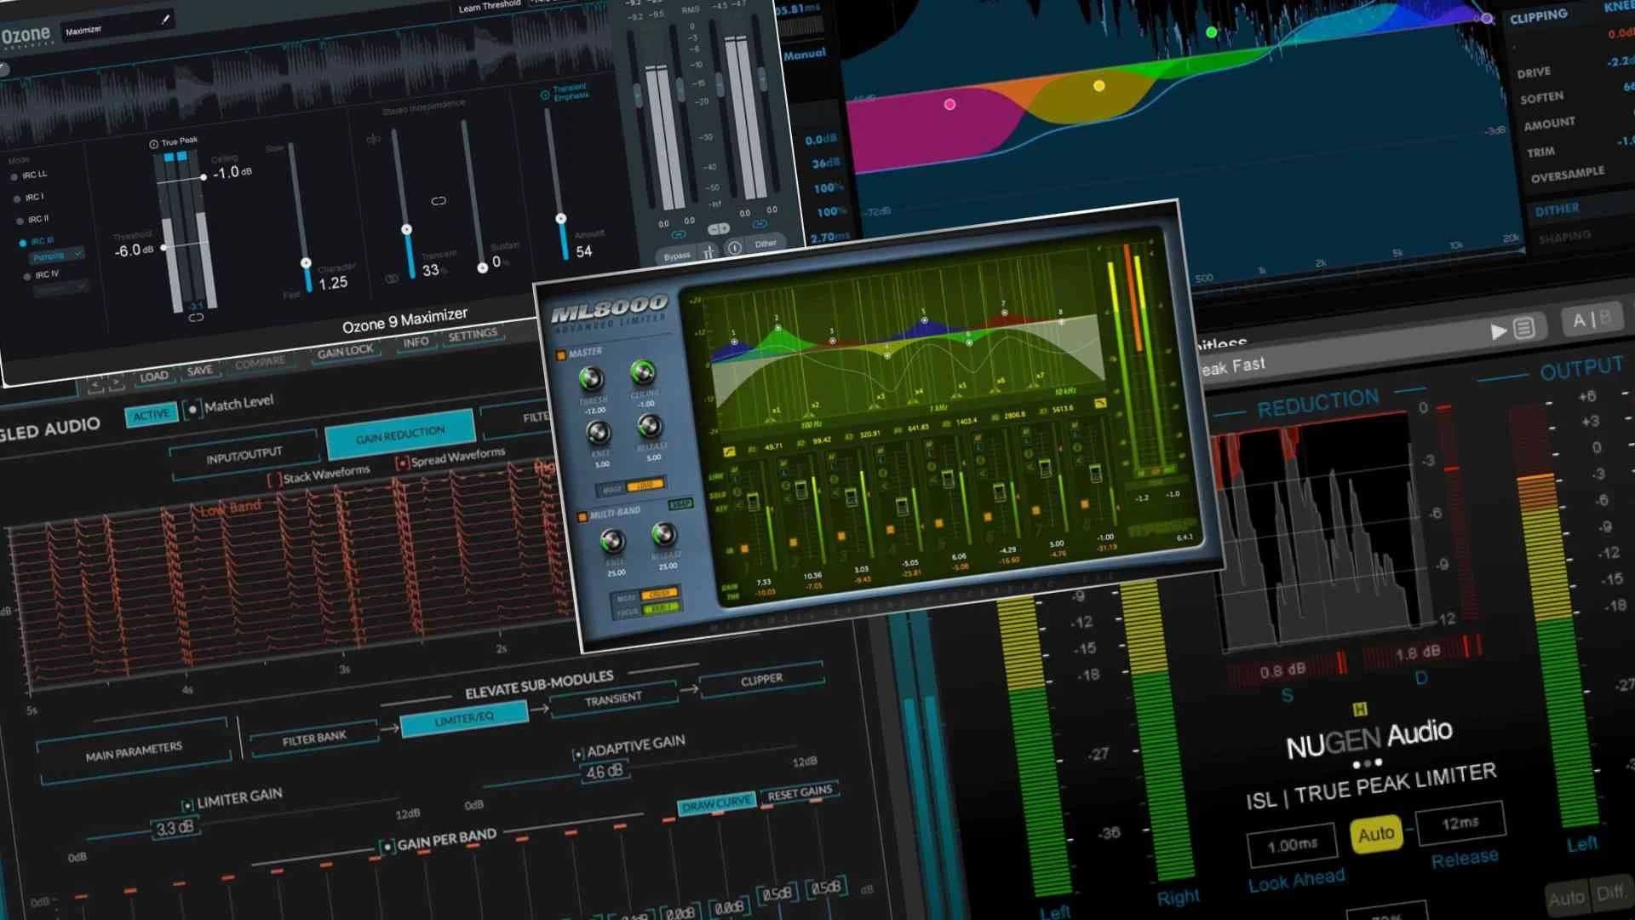Click the NUGEN preset play arrow icon
The image size is (1635, 920).
click(x=1498, y=331)
